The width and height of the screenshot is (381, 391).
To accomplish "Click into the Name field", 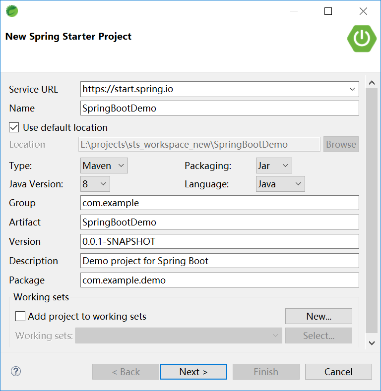I will pos(220,108).
